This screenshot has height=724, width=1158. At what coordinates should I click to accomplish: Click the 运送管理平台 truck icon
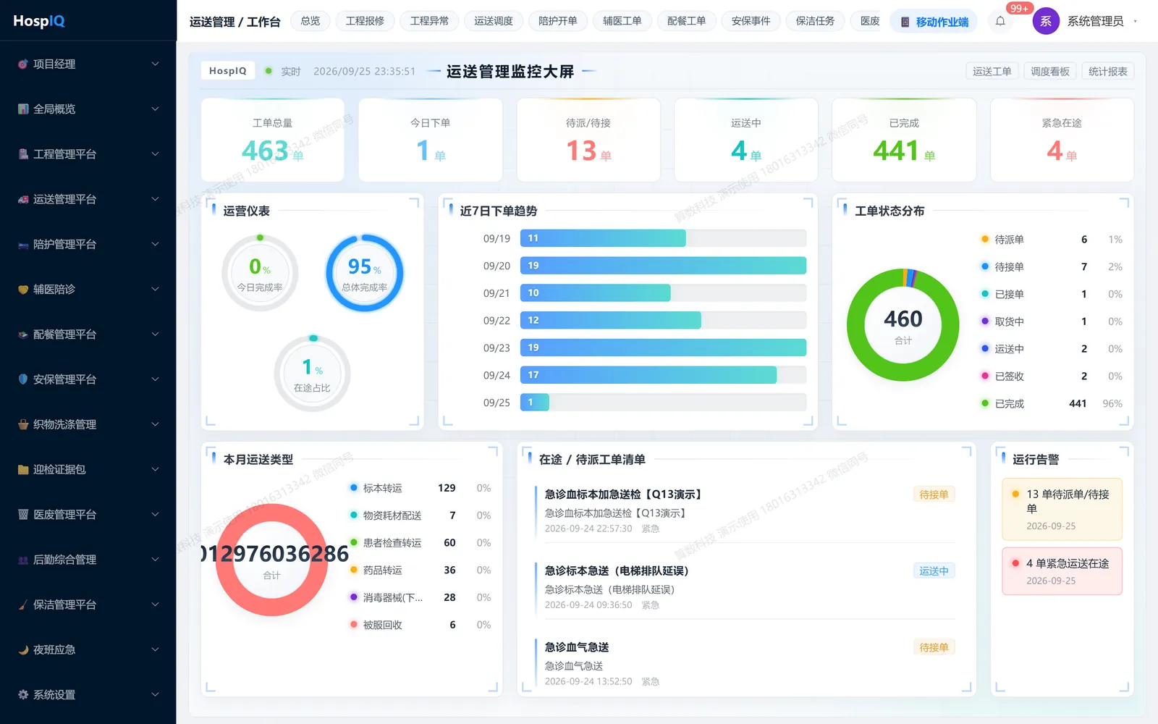tap(23, 199)
